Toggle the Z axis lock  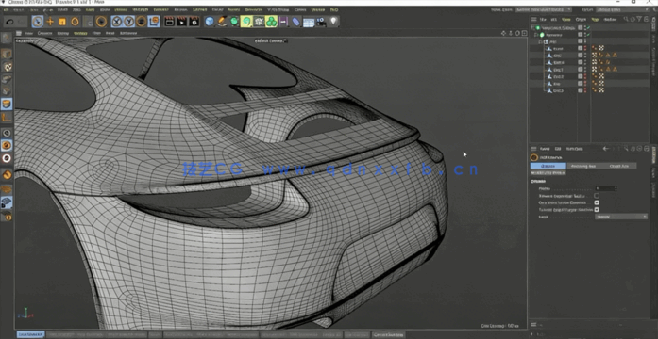click(x=142, y=22)
